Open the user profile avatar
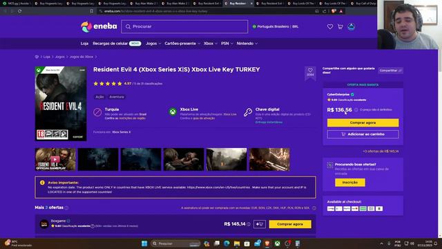Viewport: 442px width, 249px height. tap(352, 27)
